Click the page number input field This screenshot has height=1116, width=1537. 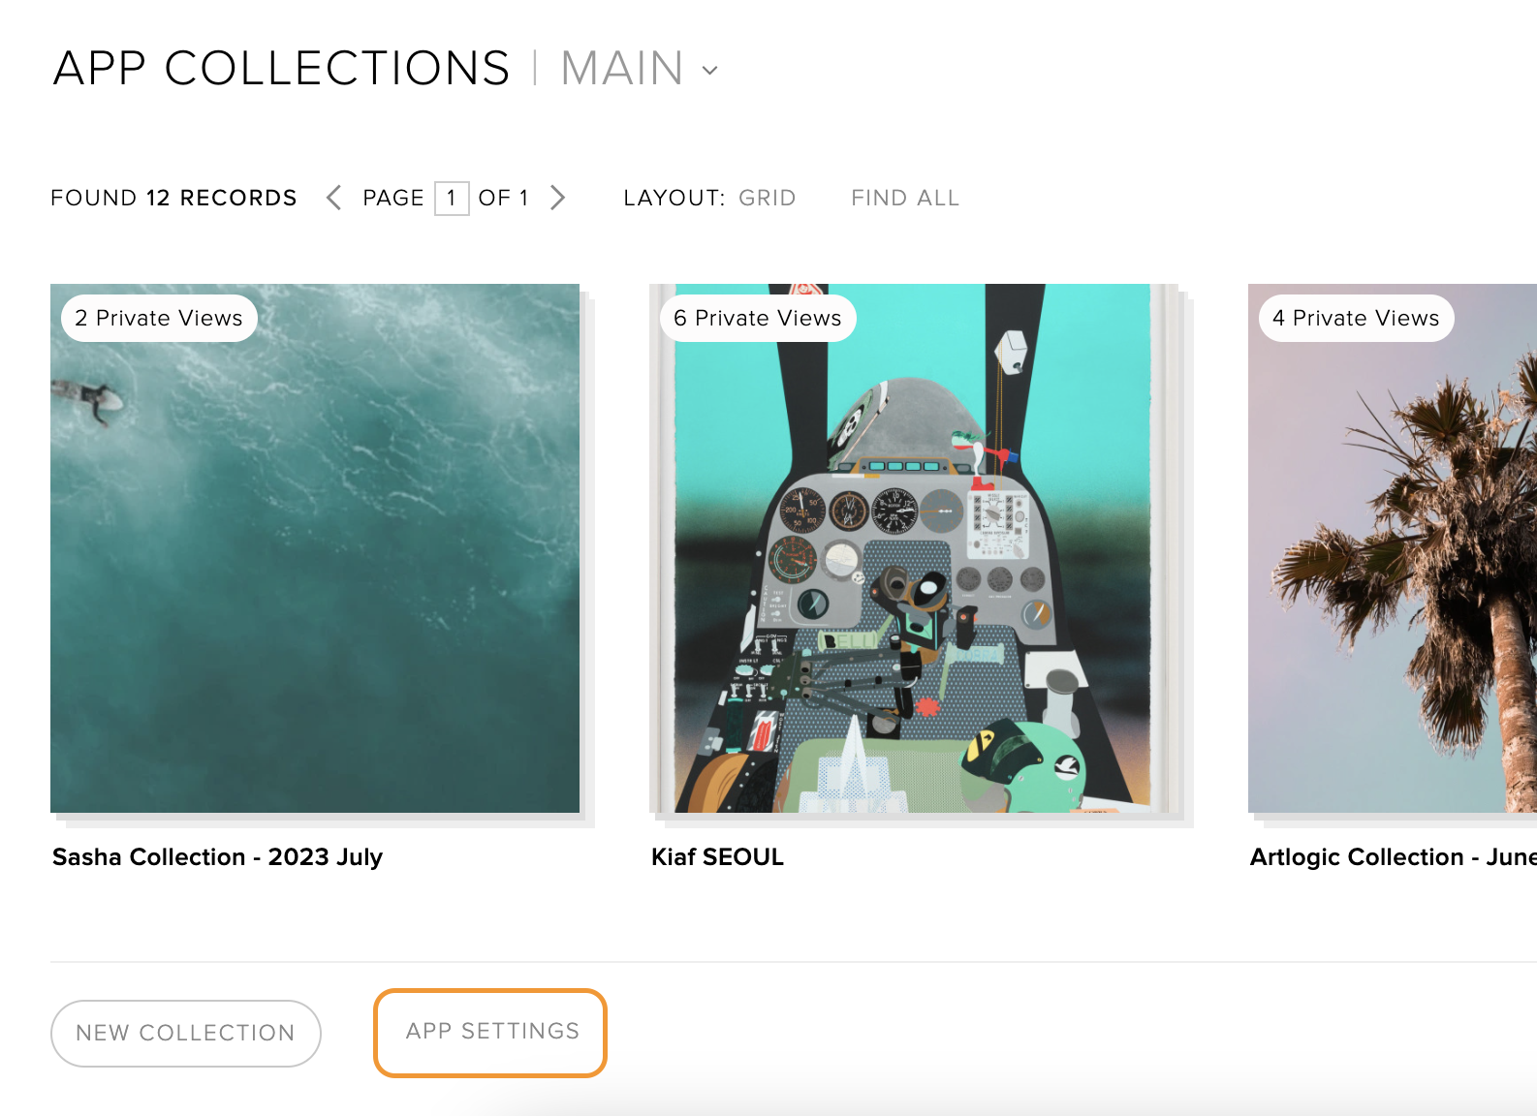click(x=452, y=199)
